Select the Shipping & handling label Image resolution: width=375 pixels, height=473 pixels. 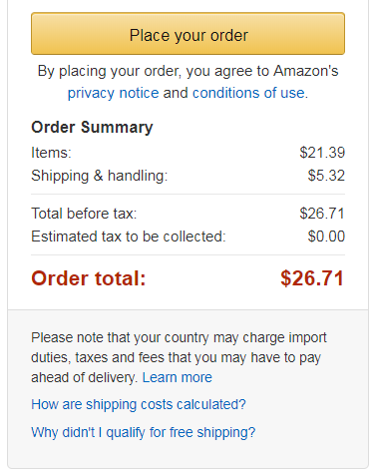click(100, 176)
